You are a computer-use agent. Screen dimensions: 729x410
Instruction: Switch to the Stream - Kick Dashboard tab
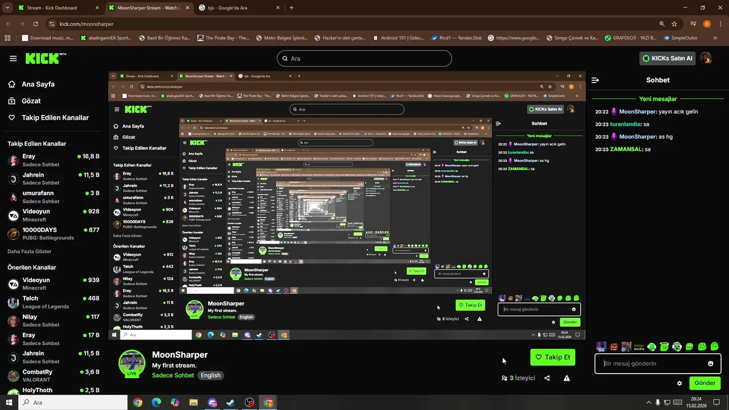(59, 8)
